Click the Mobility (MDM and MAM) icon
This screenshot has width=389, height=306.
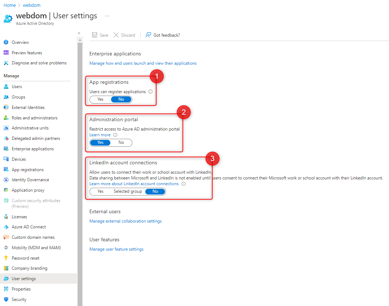click(6, 248)
